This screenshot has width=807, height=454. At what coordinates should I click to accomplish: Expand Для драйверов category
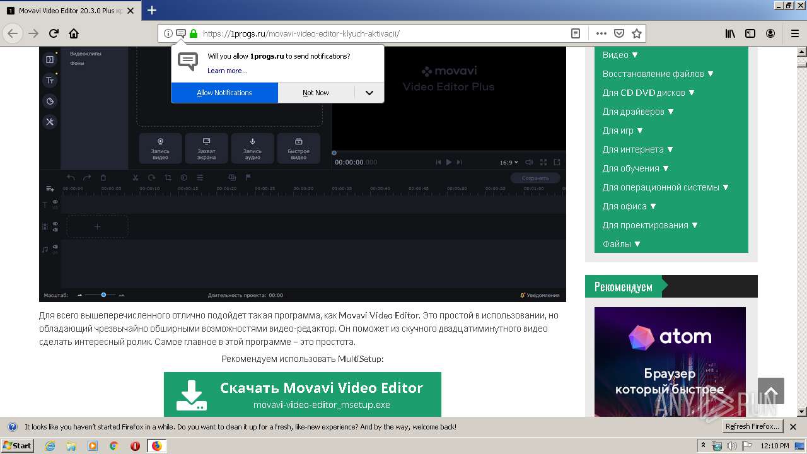[638, 112]
